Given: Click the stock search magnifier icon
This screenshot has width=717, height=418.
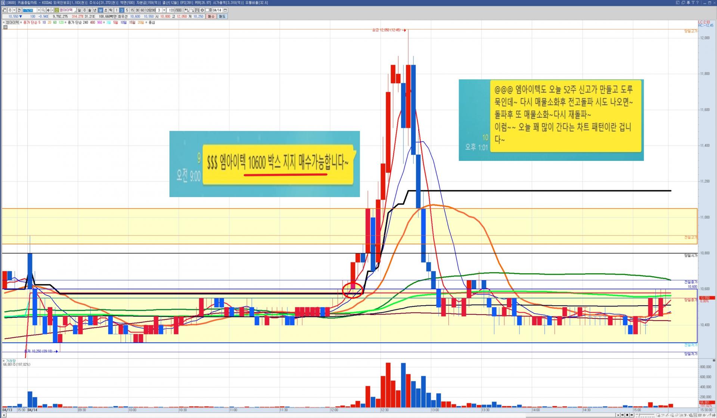Looking at the screenshot, I should point(43,10).
